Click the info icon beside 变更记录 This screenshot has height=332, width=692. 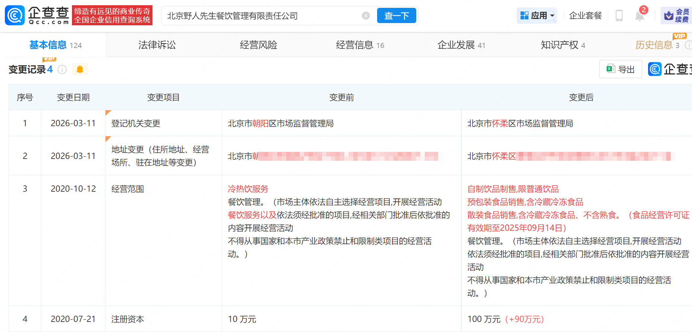62,70
